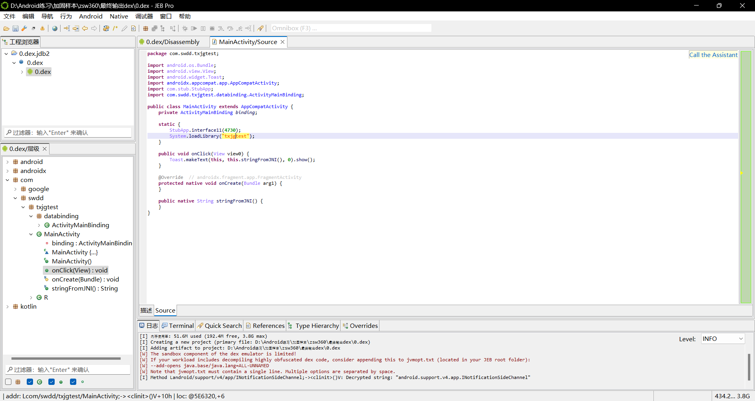Open the References tab

(265, 326)
